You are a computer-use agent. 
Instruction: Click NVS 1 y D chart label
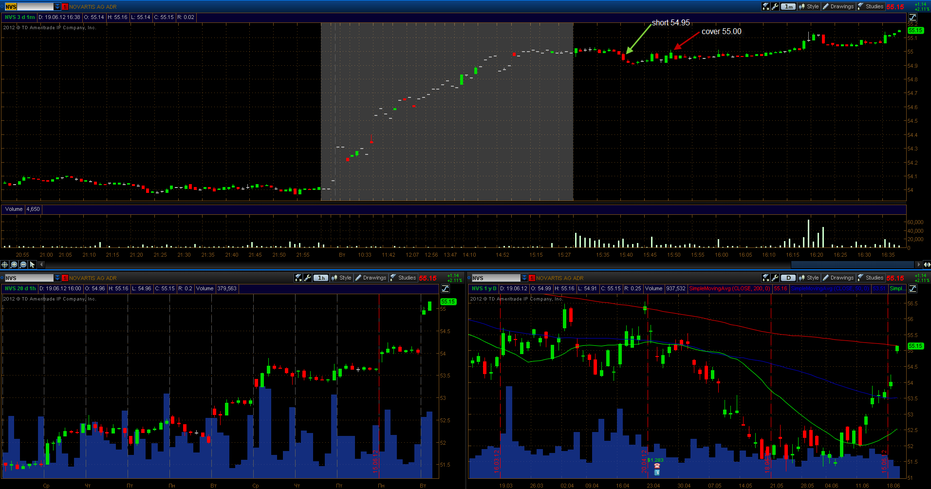484,289
